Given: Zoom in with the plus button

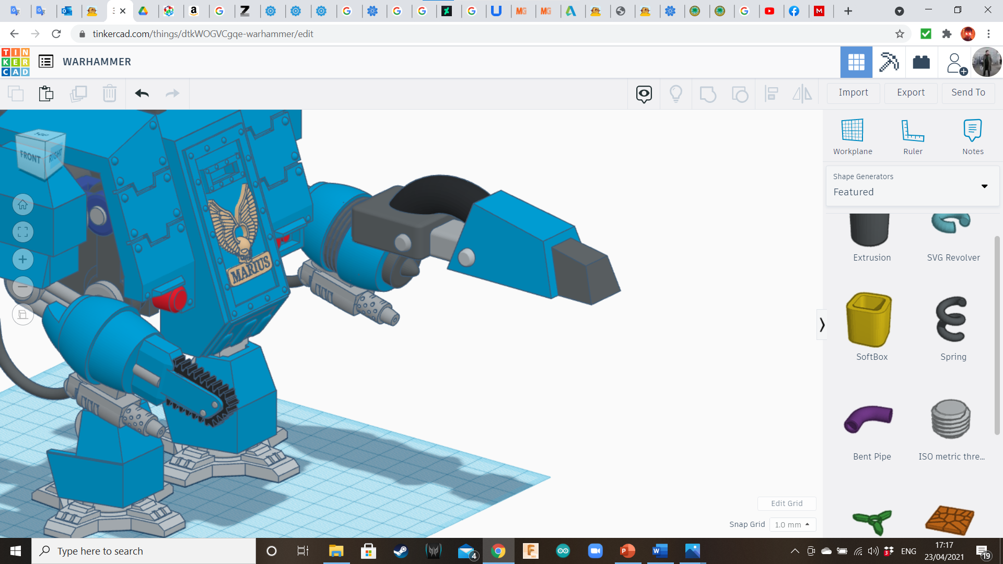Looking at the screenshot, I should pos(23,260).
